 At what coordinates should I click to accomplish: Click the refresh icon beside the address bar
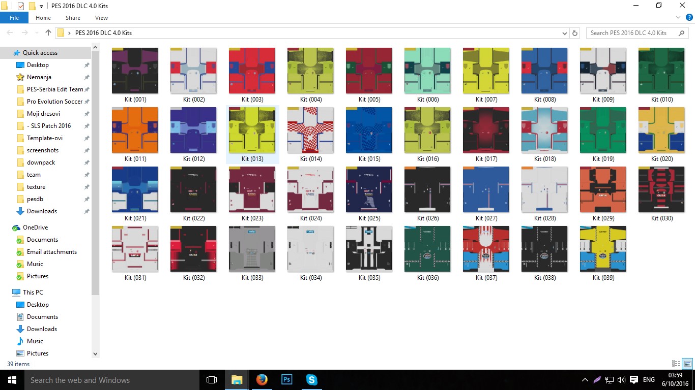coord(574,32)
